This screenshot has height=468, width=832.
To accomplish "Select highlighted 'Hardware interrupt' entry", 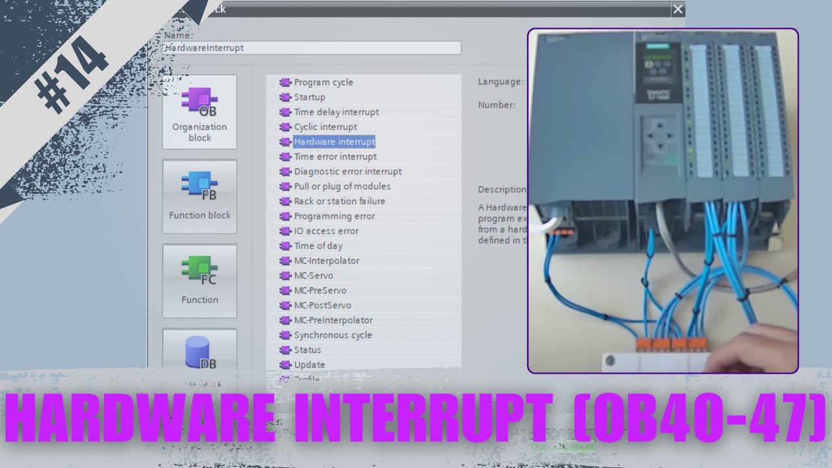I will (x=334, y=142).
